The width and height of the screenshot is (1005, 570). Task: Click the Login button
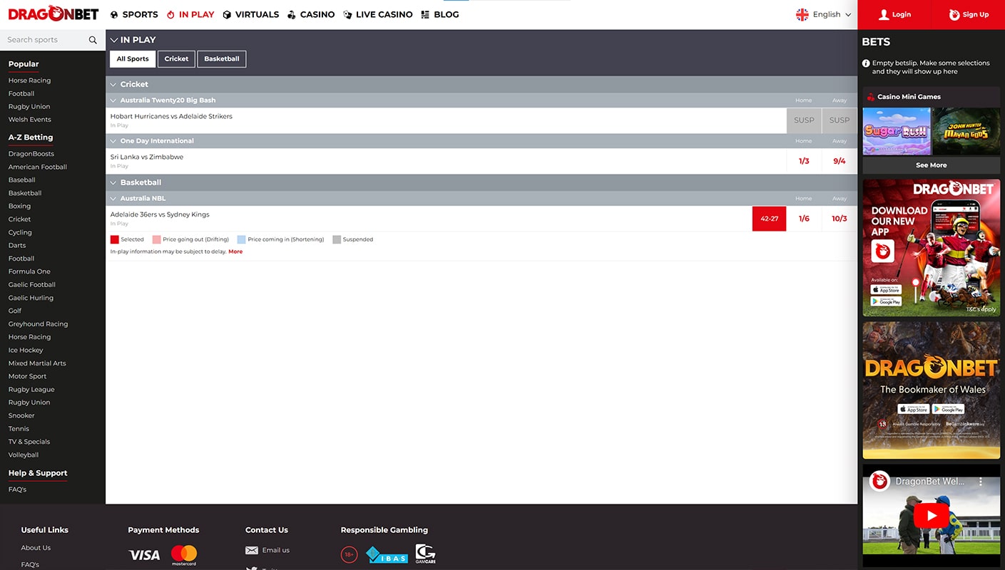tap(895, 14)
